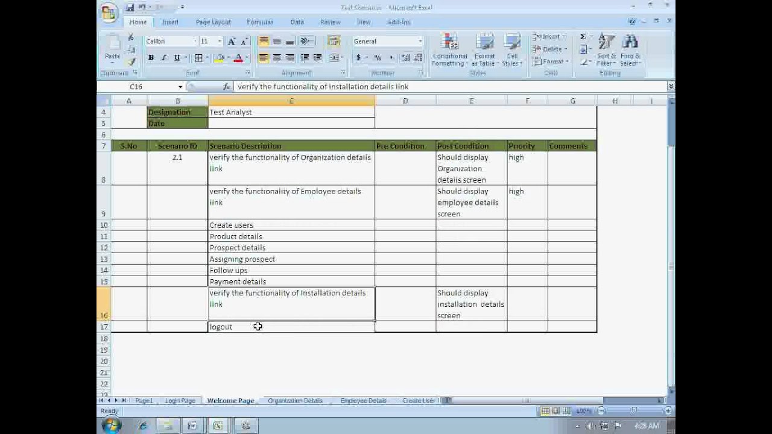
Task: Toggle underline formatting
Action: point(177,58)
